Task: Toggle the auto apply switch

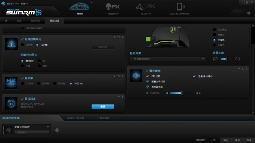Action: point(213,140)
